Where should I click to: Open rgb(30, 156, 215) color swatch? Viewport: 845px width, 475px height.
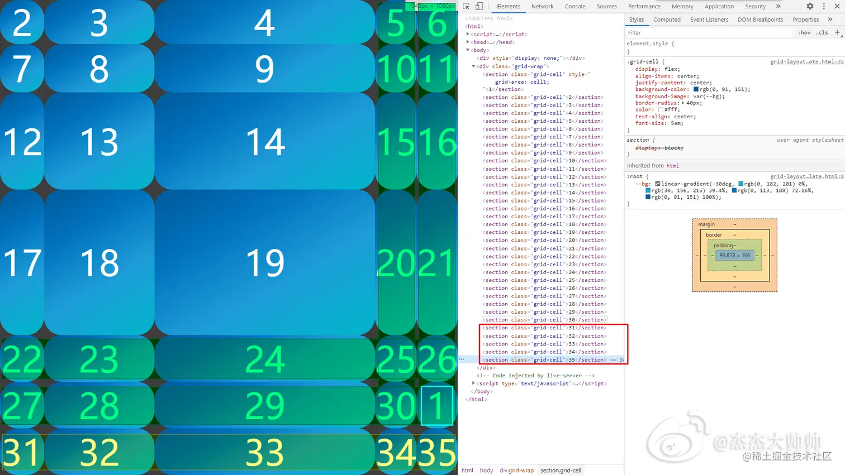pyautogui.click(x=648, y=190)
